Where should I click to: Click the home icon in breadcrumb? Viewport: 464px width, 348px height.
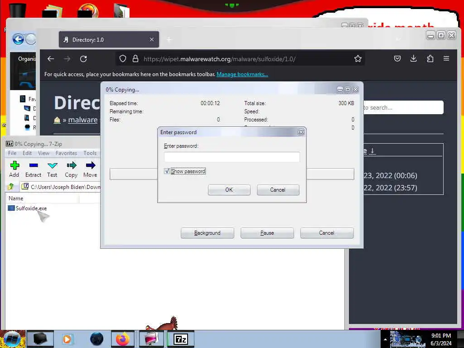click(x=57, y=120)
